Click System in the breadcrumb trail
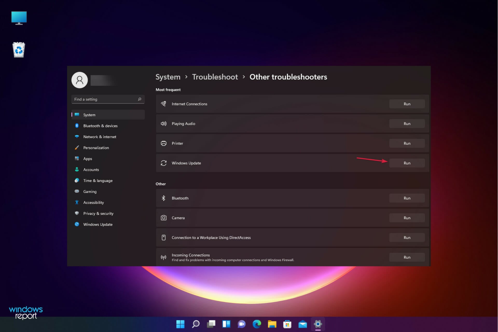The width and height of the screenshot is (498, 332). (168, 77)
